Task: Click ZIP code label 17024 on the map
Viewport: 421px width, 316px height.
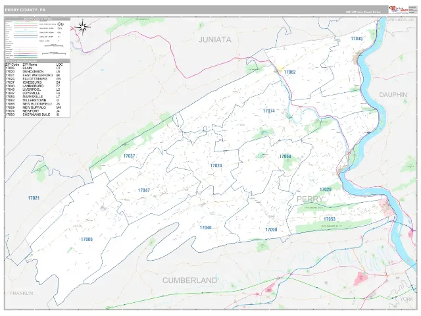Action: click(x=216, y=166)
